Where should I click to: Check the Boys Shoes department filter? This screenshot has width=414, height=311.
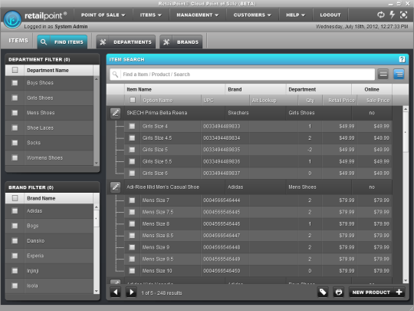(15, 83)
